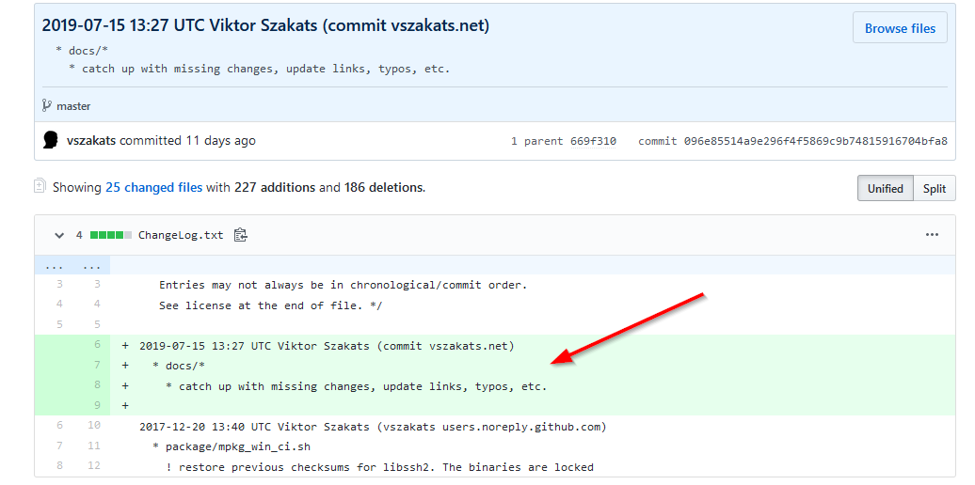Click the vszakats avatar icon
Viewport: 975px width, 485px height.
point(51,140)
